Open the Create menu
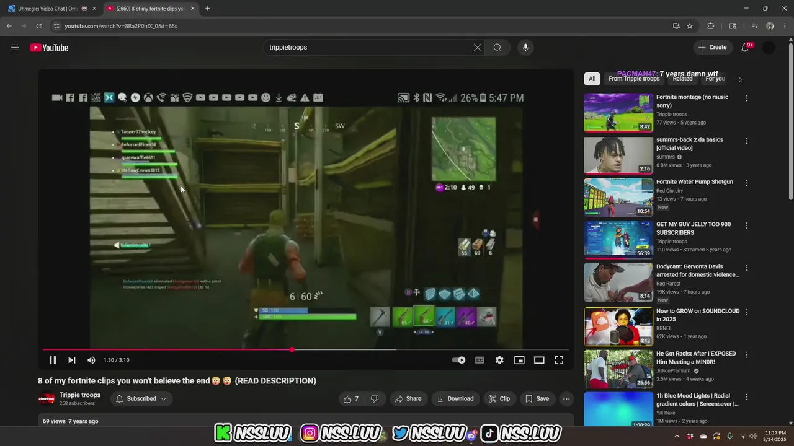The height and width of the screenshot is (446, 794). pyautogui.click(x=712, y=48)
